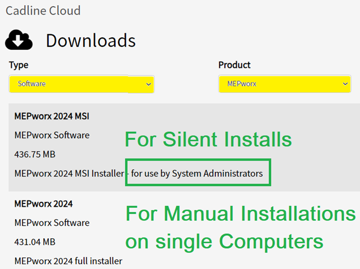Click the Downloads page heading
Image resolution: width=360 pixels, height=269 pixels.
pos(91,41)
